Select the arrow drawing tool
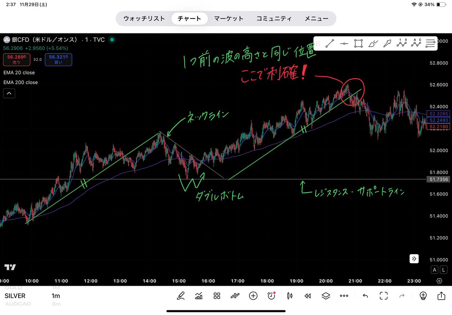The width and height of the screenshot is (452, 315). (x=387, y=43)
